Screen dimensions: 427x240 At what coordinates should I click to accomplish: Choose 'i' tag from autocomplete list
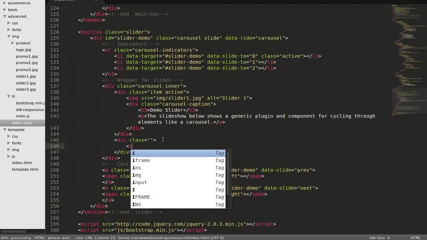pos(178,153)
